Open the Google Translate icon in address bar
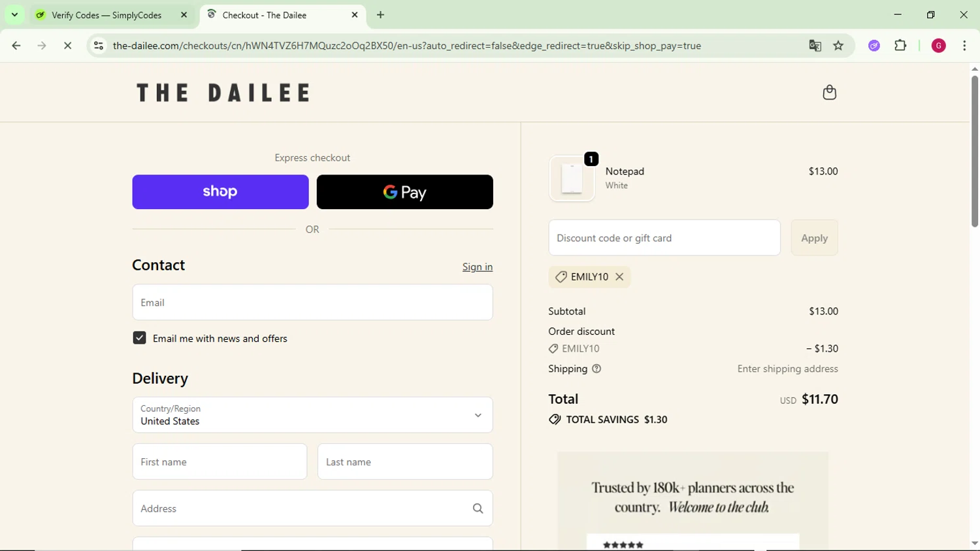 click(815, 46)
